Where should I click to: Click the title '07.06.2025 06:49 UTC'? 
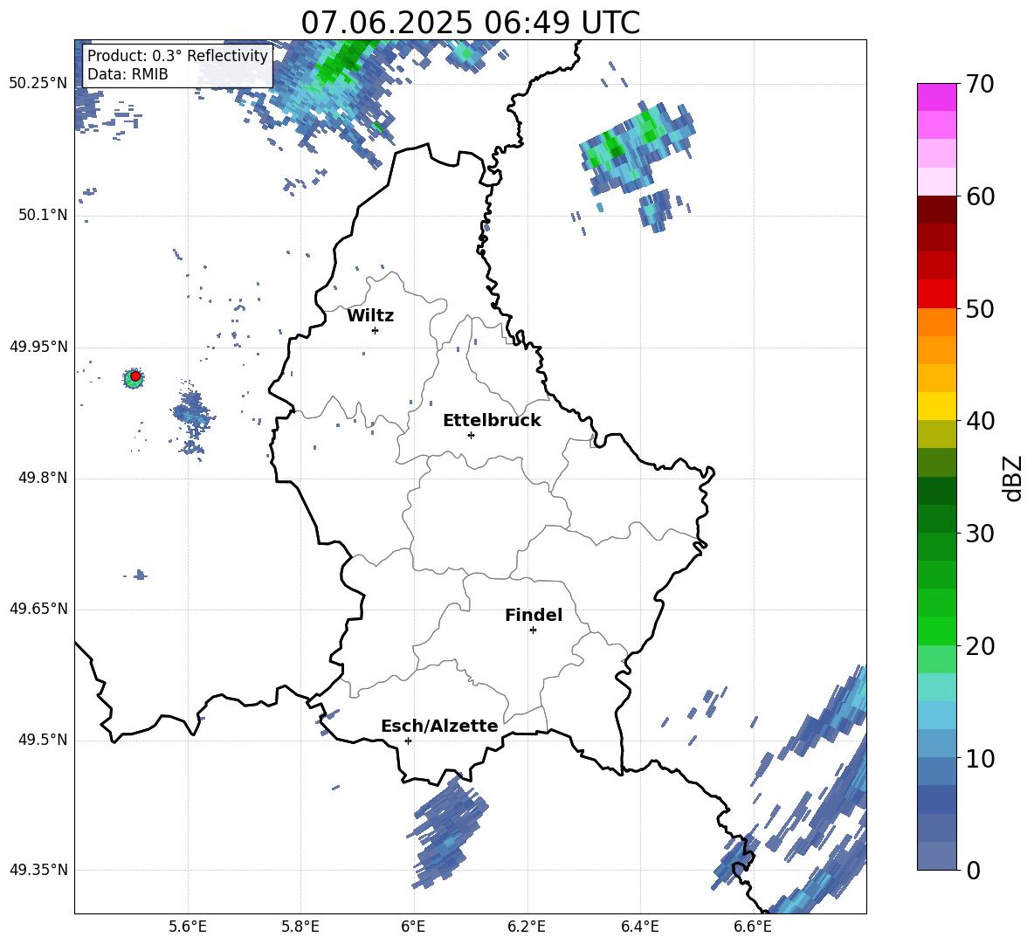click(470, 23)
